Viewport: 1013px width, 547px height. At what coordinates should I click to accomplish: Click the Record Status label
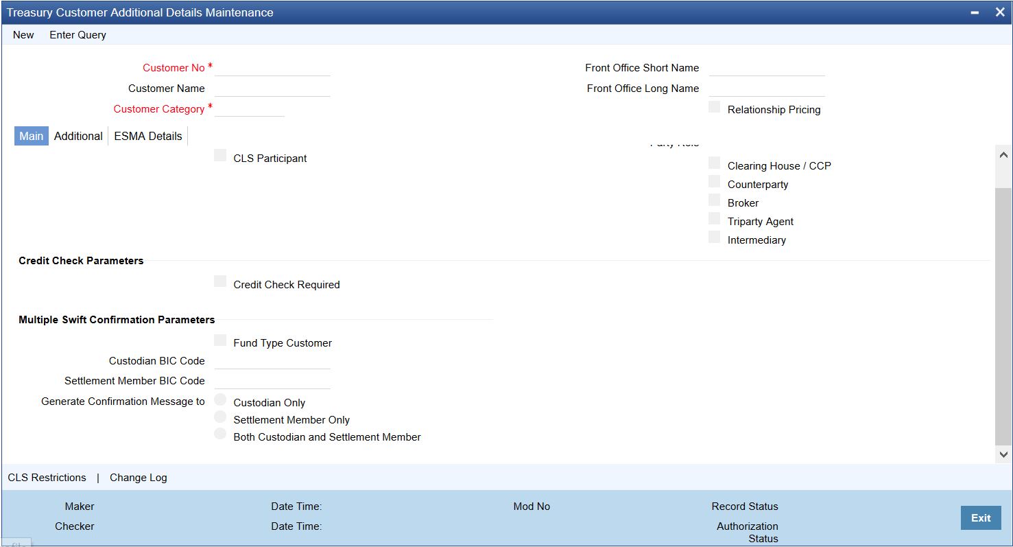tap(745, 507)
